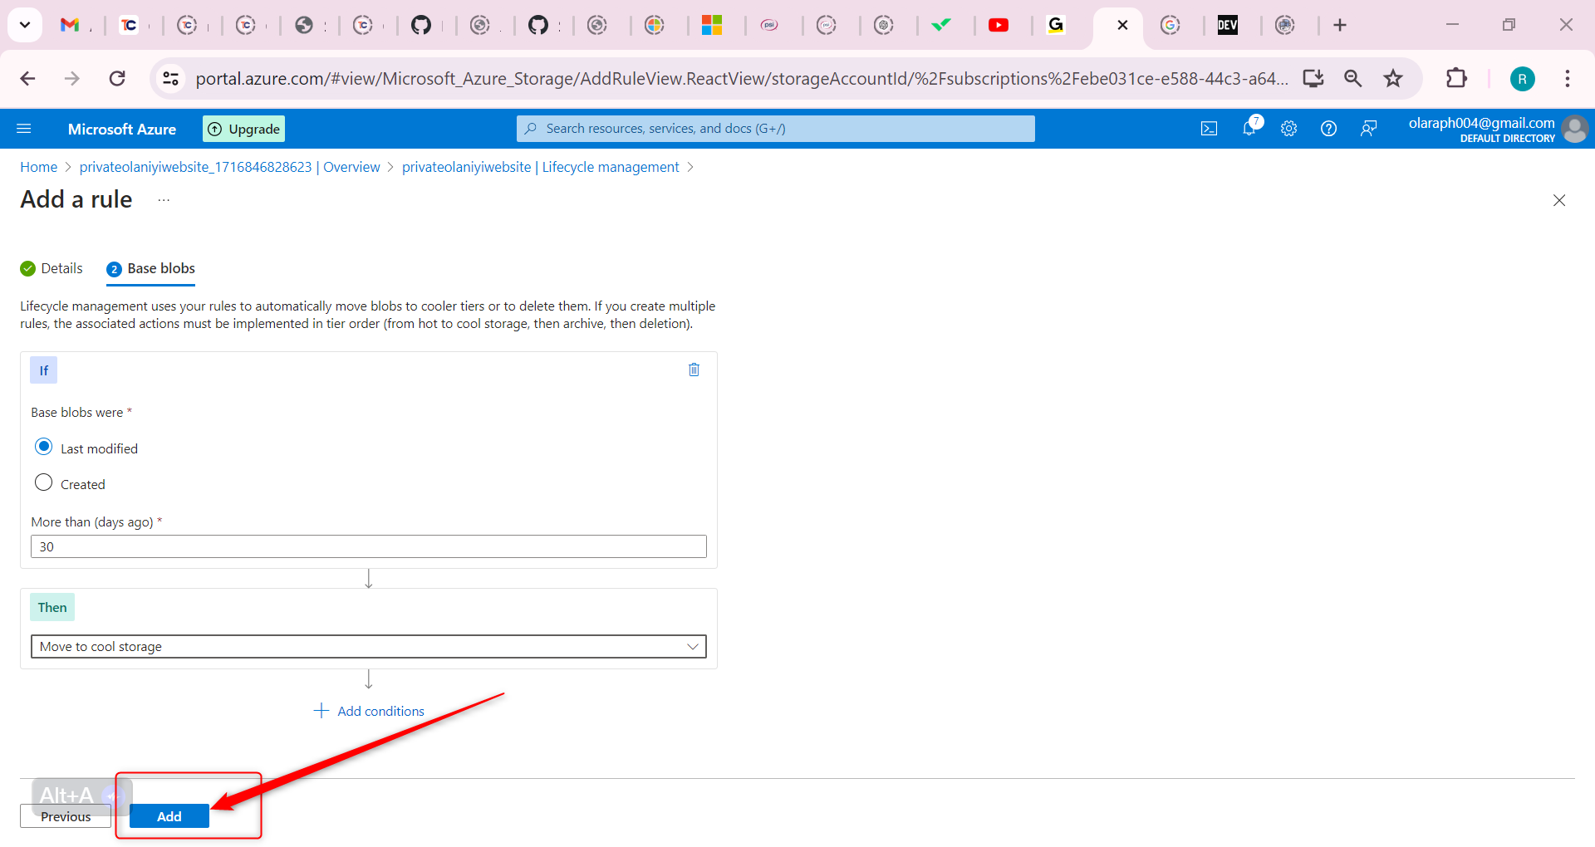Delete the If condition block
Screen dimensions: 1595x847
(694, 370)
